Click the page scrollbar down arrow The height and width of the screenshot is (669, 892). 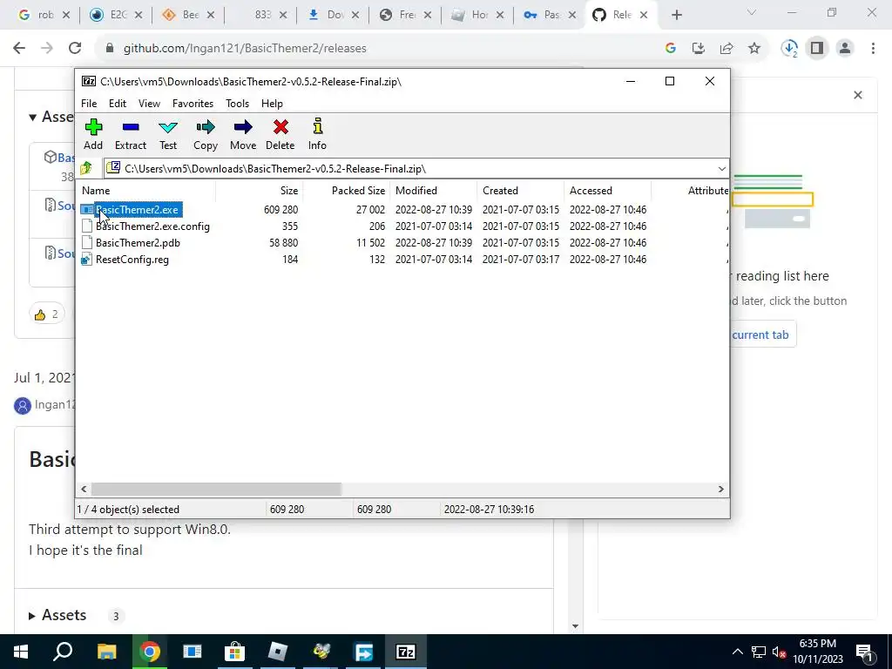coord(575,626)
